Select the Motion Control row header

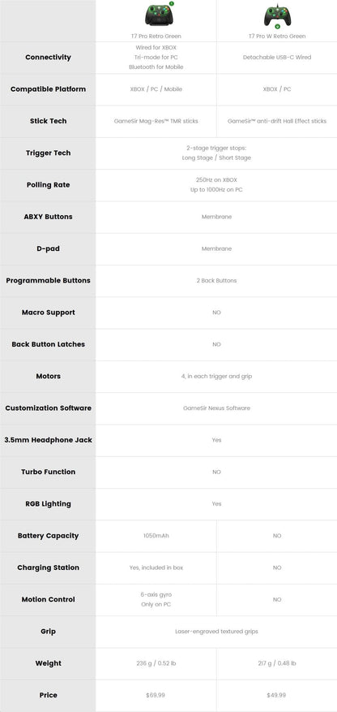(x=48, y=599)
